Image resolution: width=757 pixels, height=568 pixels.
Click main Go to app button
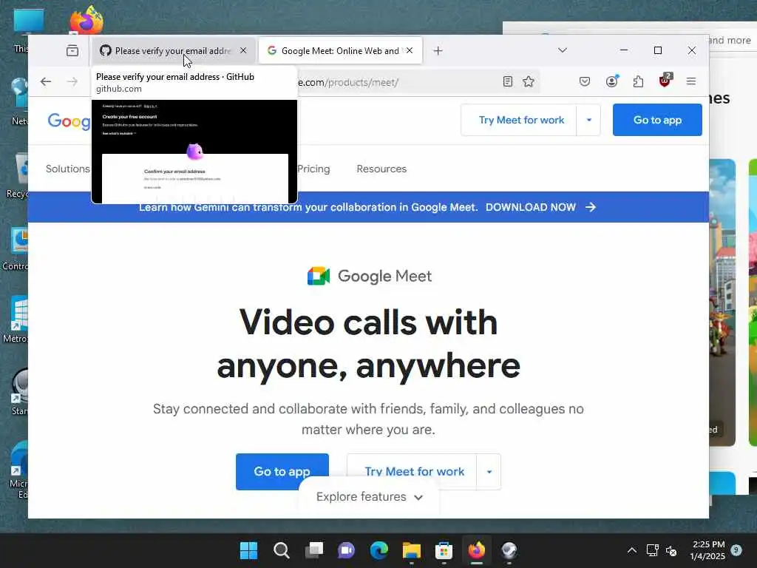click(282, 471)
